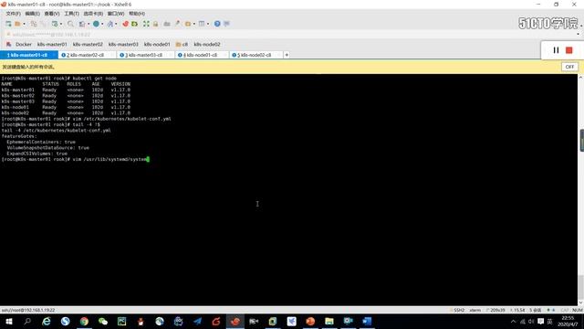The width and height of the screenshot is (584, 329).
Task: Stop the screen recording with red square
Action: click(x=568, y=50)
